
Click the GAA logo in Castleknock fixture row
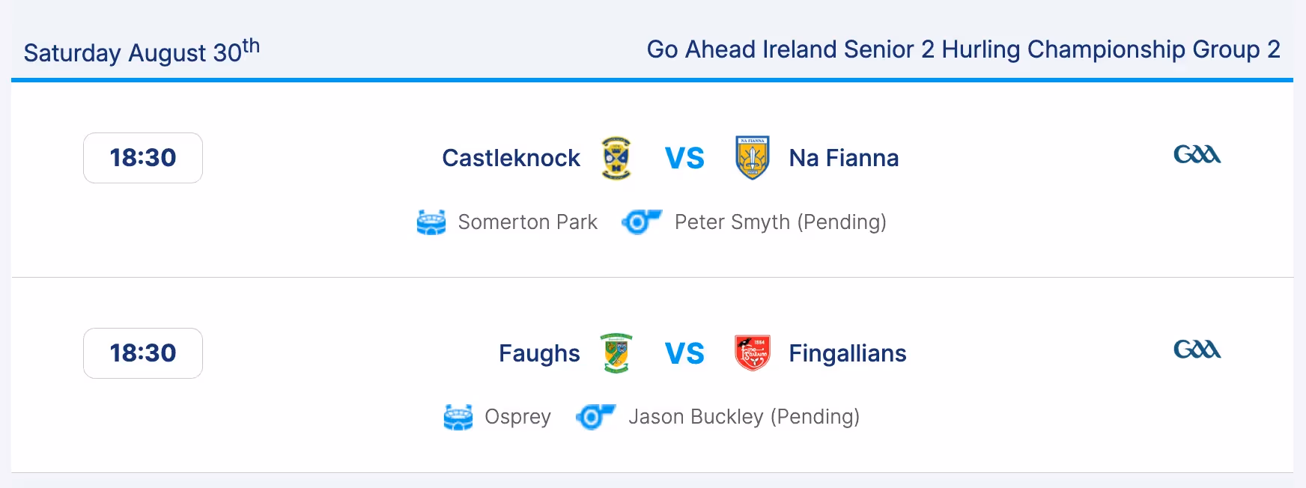click(1197, 154)
